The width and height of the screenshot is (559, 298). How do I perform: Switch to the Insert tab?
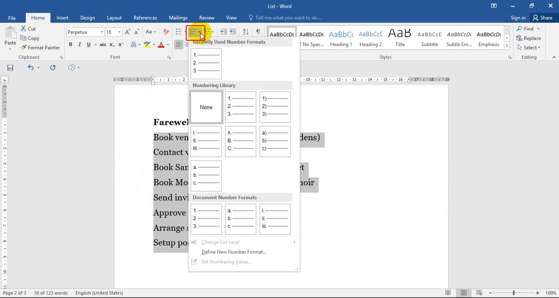tap(62, 18)
